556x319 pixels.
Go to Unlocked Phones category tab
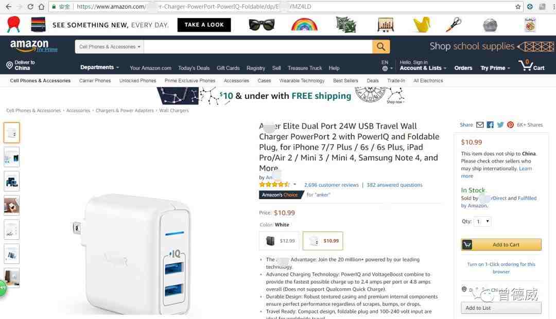137,81
